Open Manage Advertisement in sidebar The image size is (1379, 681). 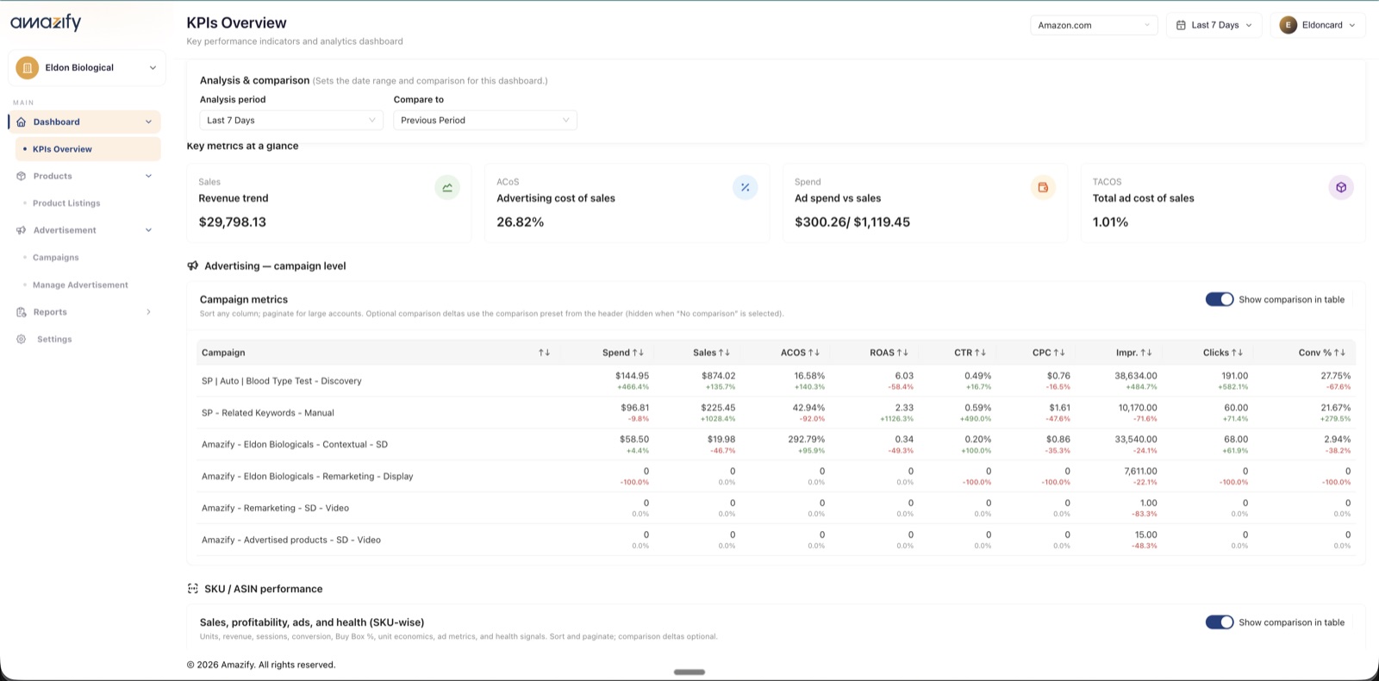click(80, 284)
